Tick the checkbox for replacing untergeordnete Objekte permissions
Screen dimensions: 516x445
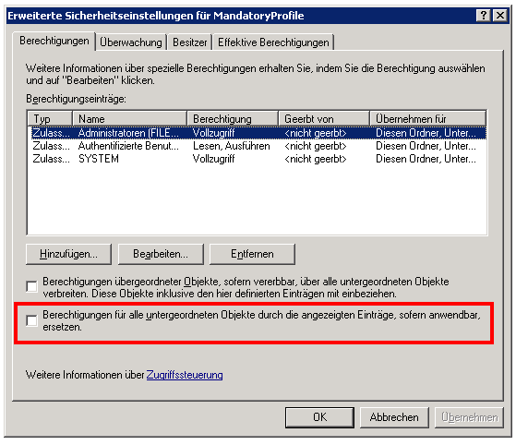click(32, 320)
